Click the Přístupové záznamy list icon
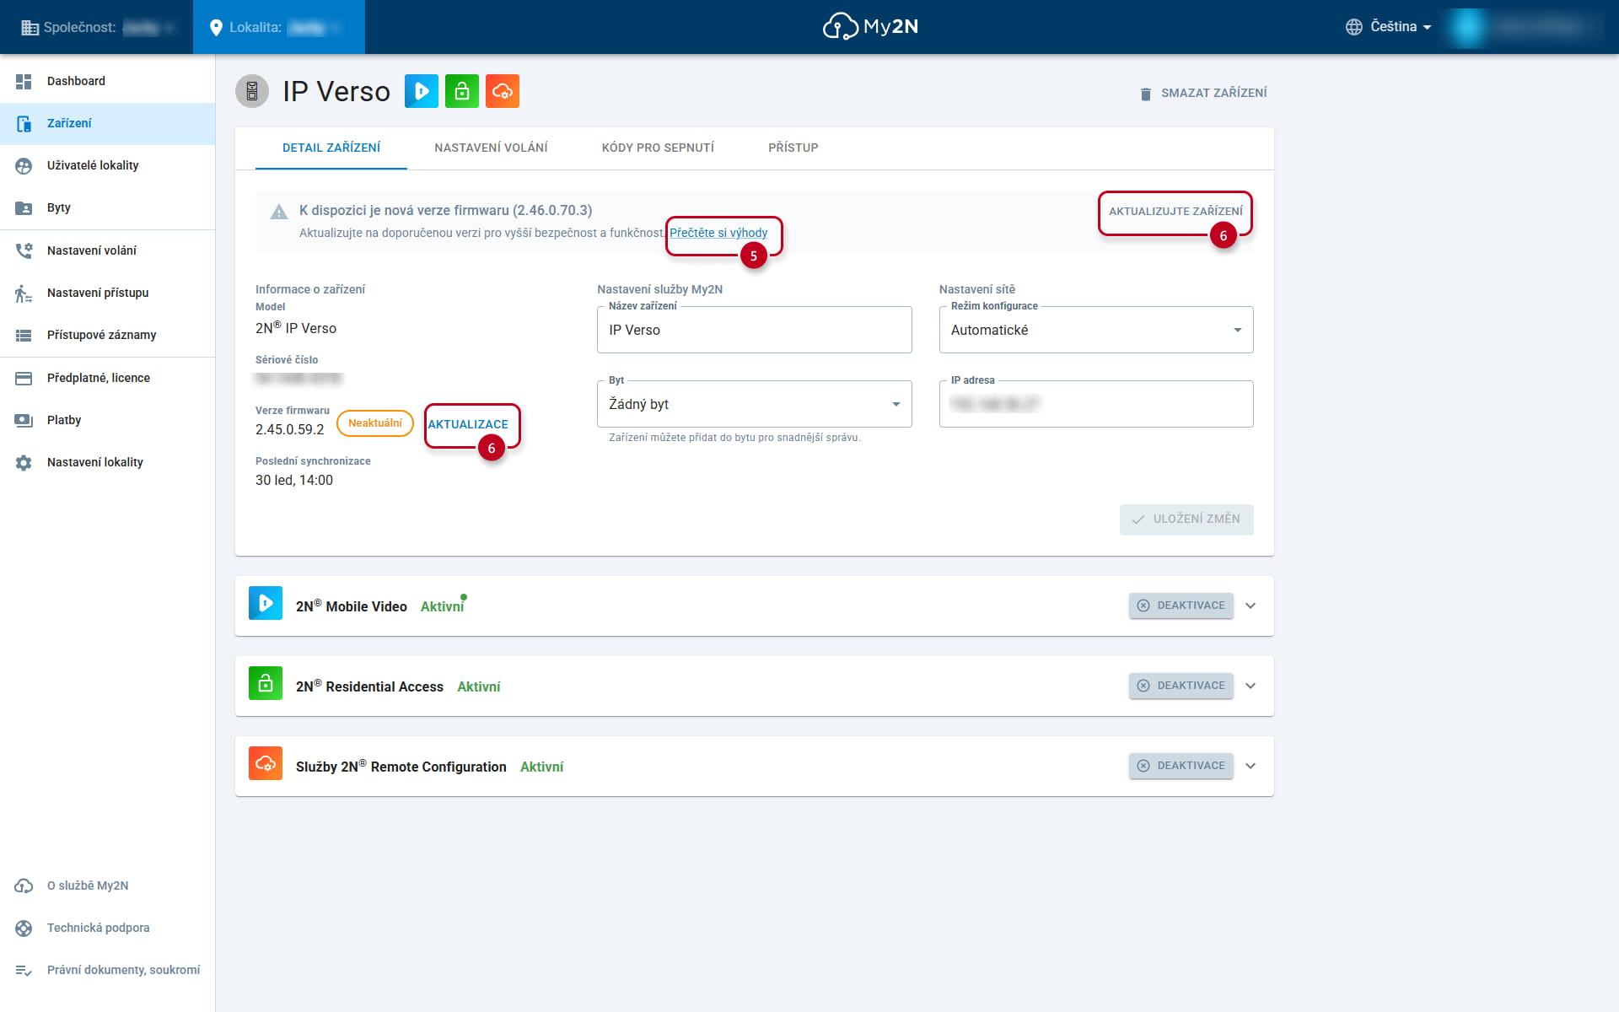1619x1012 pixels. pyautogui.click(x=24, y=336)
